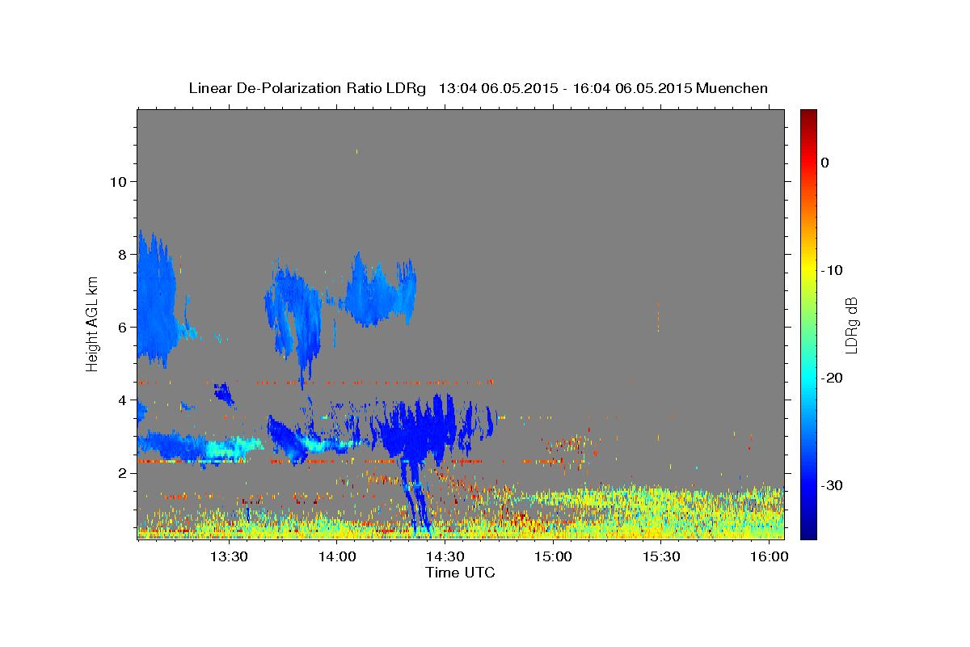Click the colorbar value -30 label
This screenshot has width=970, height=647.
832,485
